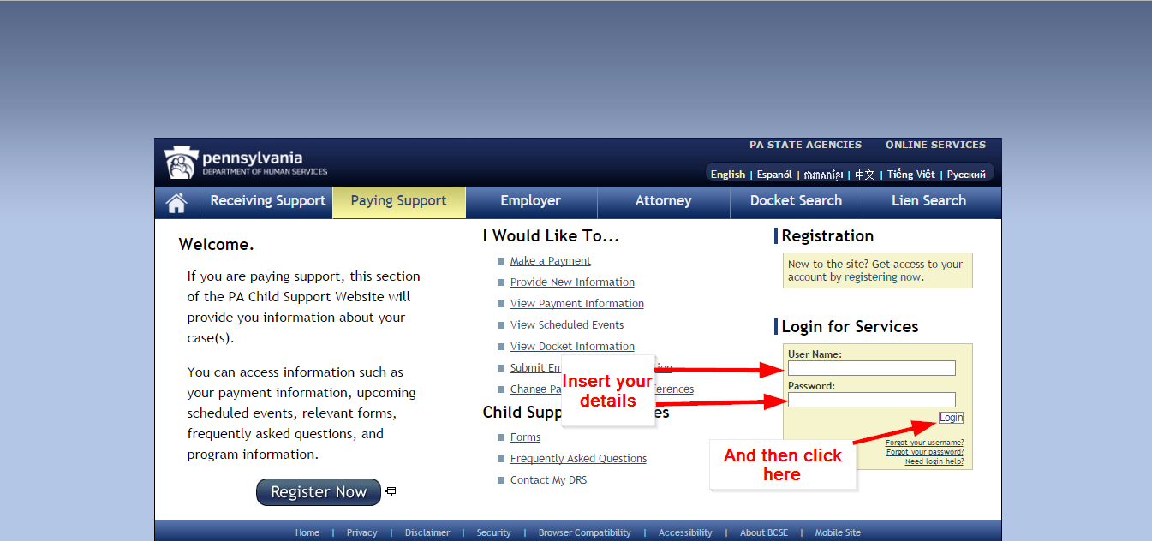The width and height of the screenshot is (1152, 541).
Task: Click the home icon in navigation bar
Action: 176,203
